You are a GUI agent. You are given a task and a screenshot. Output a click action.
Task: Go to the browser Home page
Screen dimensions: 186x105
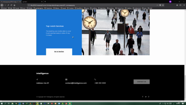[15, 5]
